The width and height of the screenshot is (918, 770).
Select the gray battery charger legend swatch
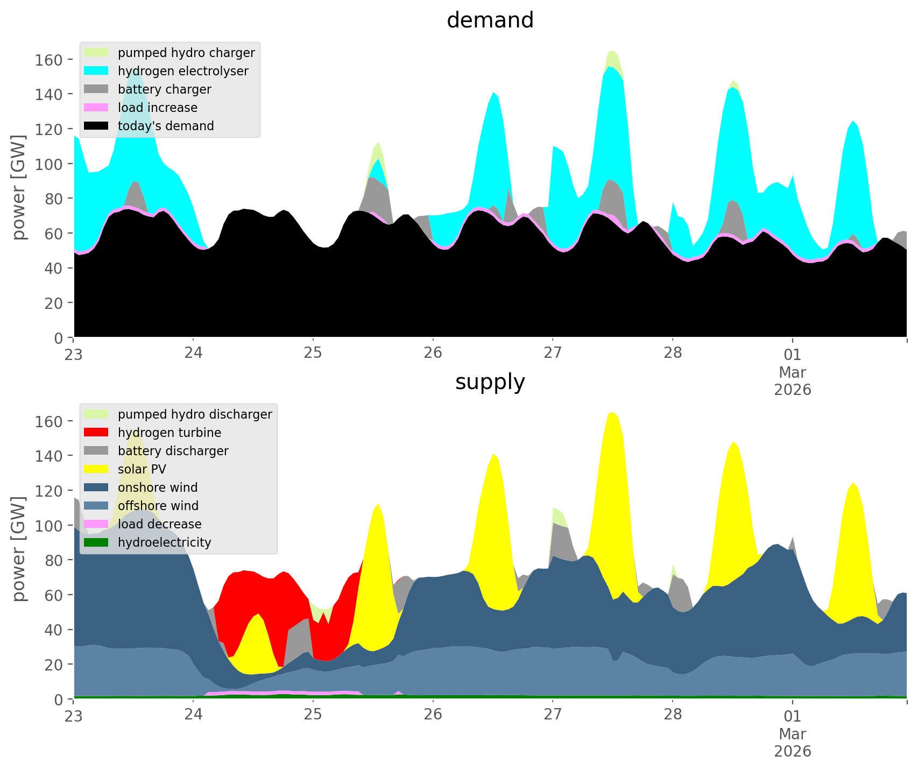97,89
